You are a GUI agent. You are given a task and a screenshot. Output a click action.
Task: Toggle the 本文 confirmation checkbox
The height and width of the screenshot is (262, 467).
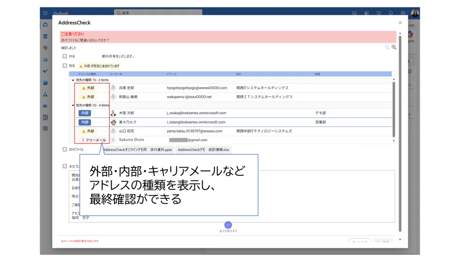coord(64,166)
